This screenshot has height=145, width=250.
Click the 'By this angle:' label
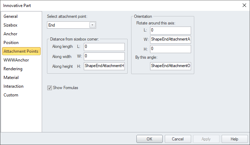coord(146,57)
